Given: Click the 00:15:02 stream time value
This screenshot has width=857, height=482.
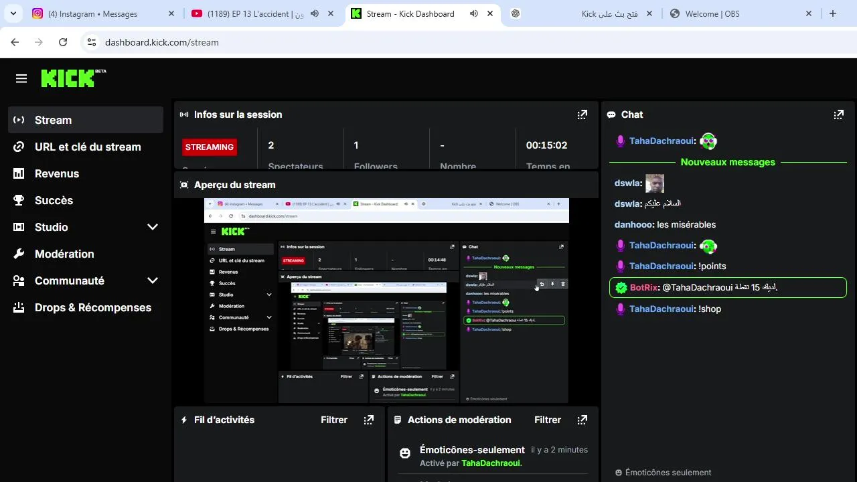Looking at the screenshot, I should [546, 145].
